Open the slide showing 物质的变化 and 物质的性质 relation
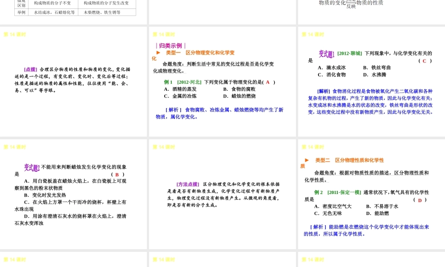Screen dimensions: 445x267 tap(371, 12)
